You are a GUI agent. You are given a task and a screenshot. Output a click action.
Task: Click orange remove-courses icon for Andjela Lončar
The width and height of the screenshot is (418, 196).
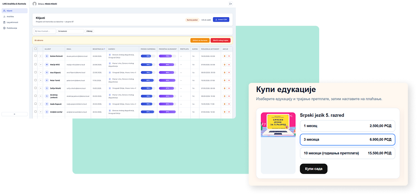[224, 112]
